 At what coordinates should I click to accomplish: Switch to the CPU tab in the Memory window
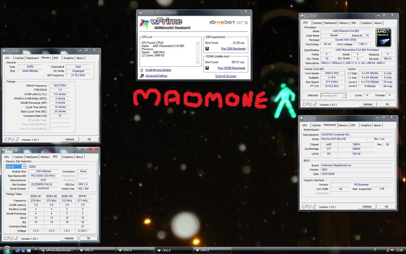coord(7,58)
